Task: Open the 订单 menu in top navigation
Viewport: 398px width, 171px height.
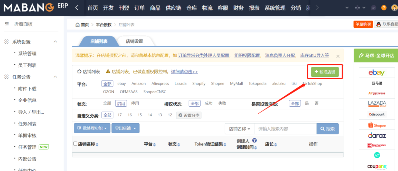Action: click(x=139, y=8)
